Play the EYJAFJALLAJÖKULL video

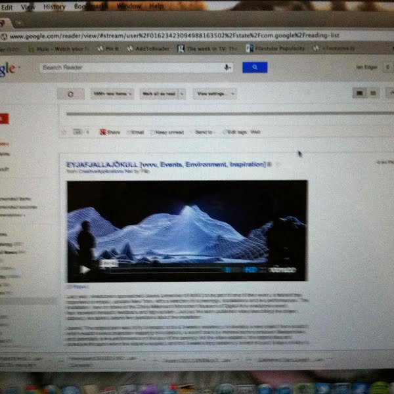(85, 269)
